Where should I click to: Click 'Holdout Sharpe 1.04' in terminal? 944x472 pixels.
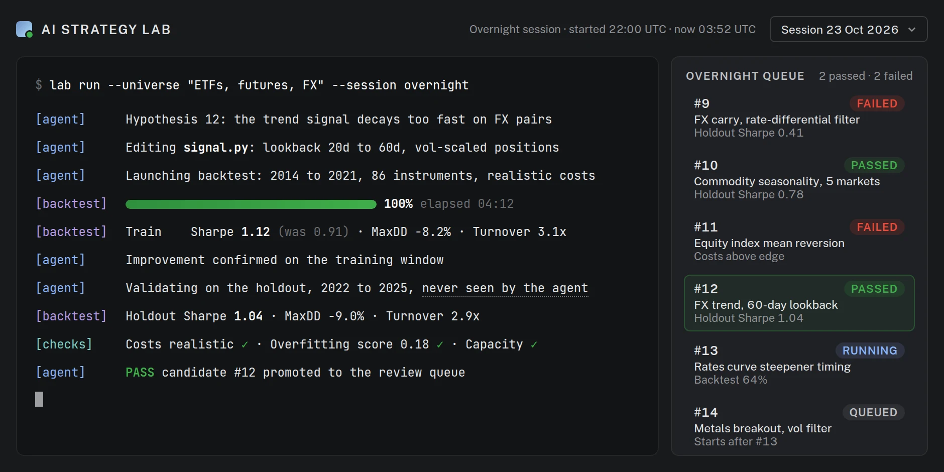194,316
